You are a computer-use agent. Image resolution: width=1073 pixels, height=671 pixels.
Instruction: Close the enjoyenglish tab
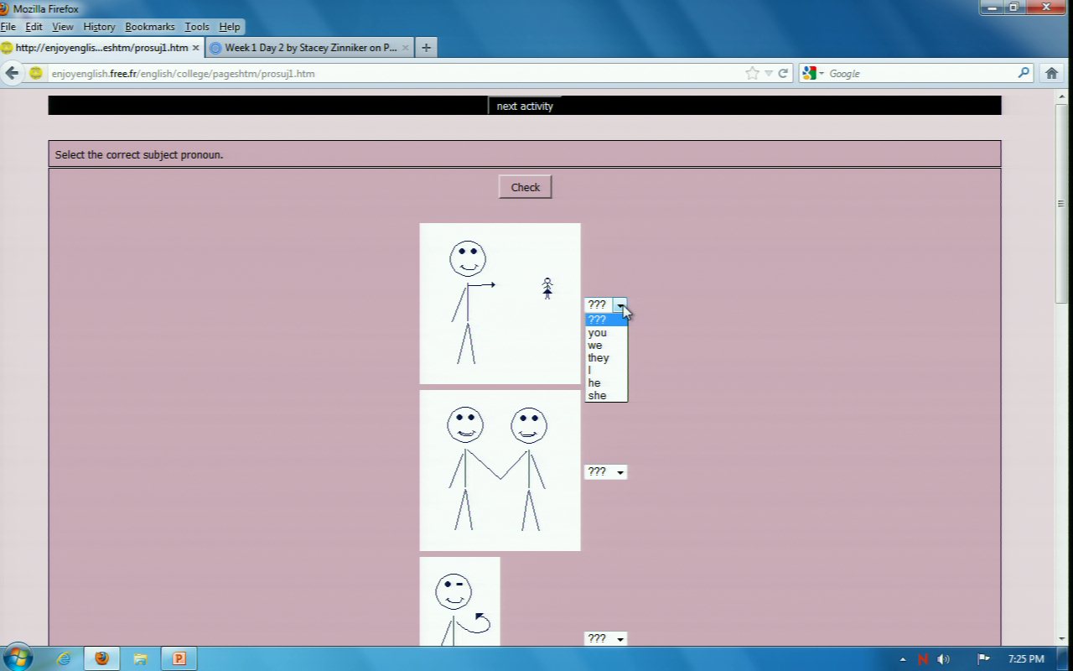(195, 48)
